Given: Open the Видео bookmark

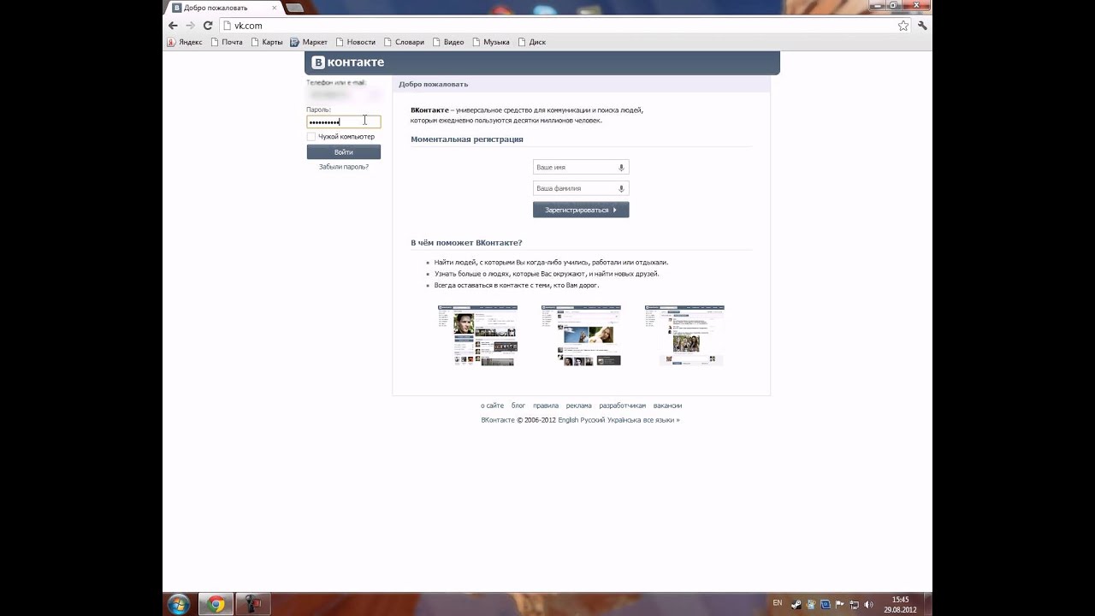Looking at the screenshot, I should (x=448, y=42).
